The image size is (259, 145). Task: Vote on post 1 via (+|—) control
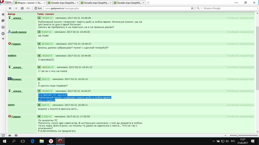(48, 18)
